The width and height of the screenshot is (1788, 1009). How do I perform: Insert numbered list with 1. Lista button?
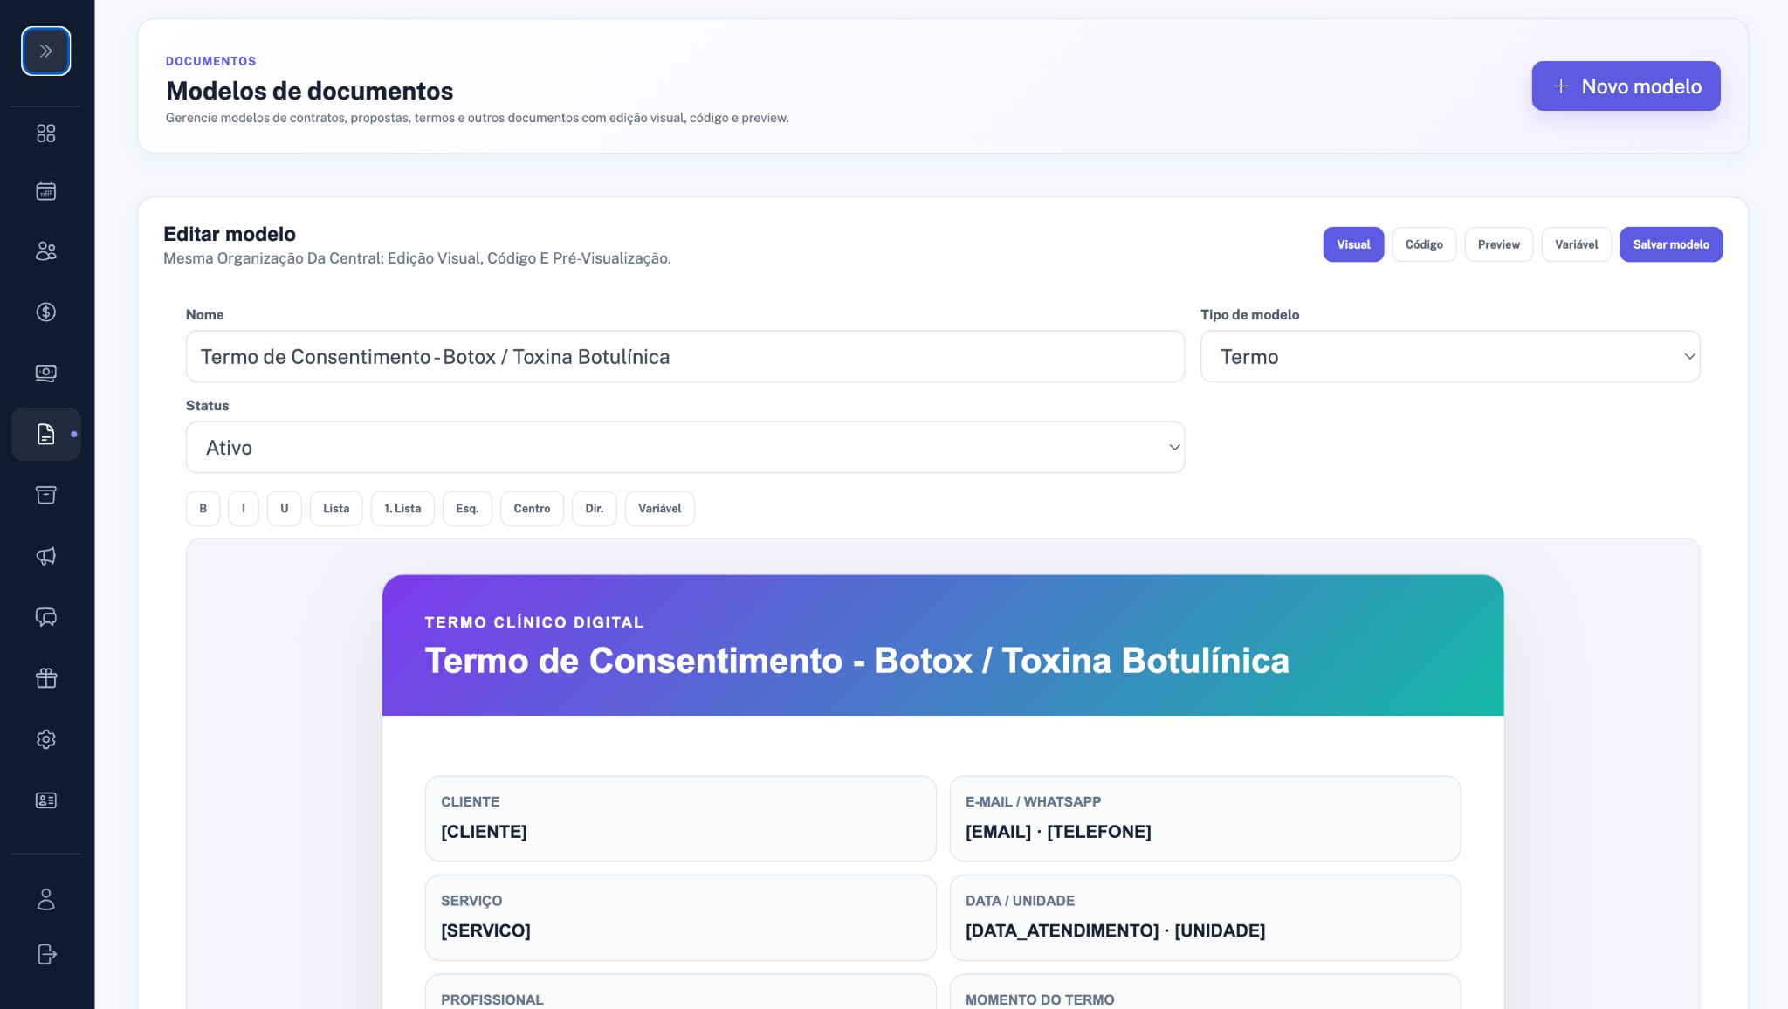[402, 509]
